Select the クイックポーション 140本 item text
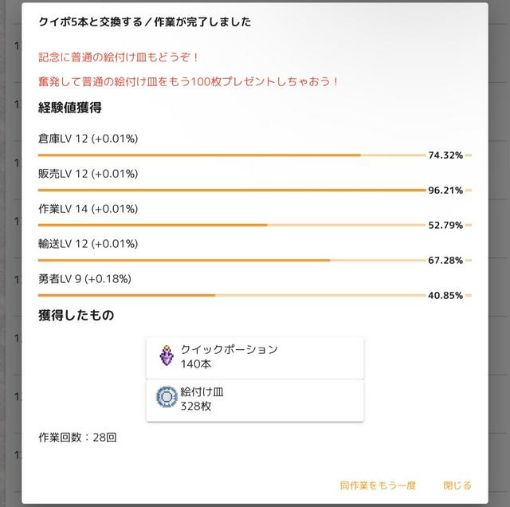The width and height of the screenshot is (510, 507). pyautogui.click(x=229, y=356)
